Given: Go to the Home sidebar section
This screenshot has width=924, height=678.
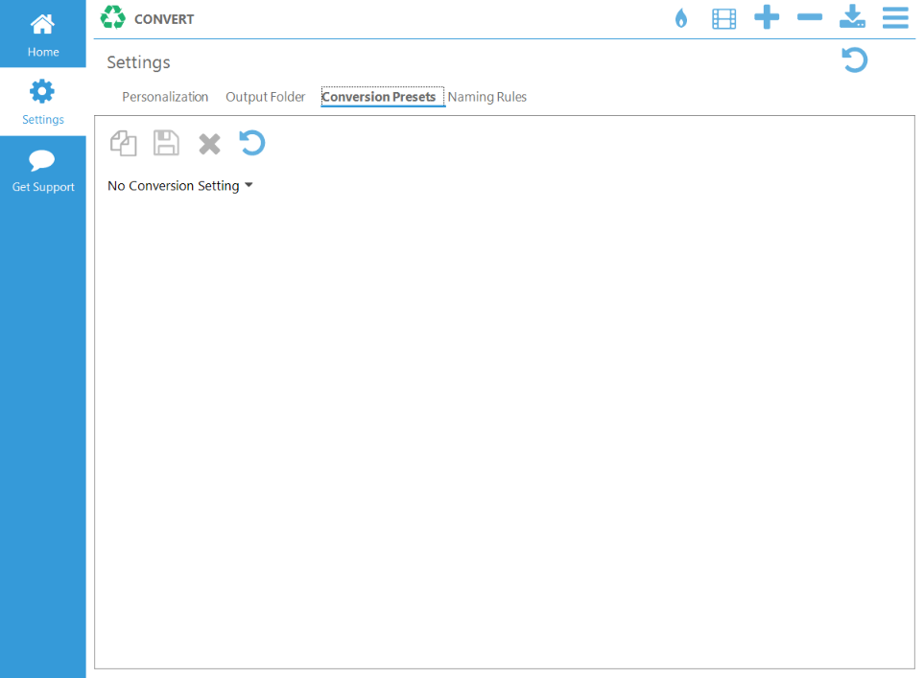Looking at the screenshot, I should click(x=43, y=34).
